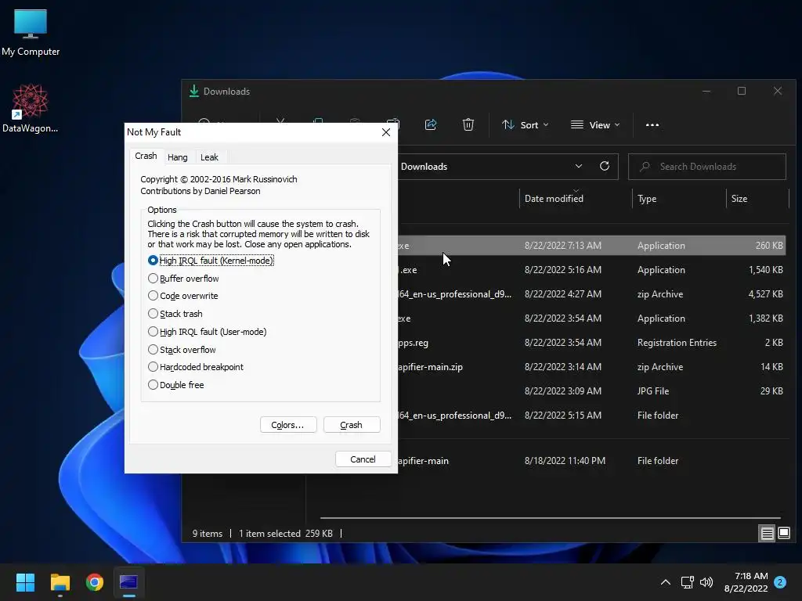Open the See more options ellipsis
Image resolution: width=802 pixels, height=601 pixels.
[652, 124]
